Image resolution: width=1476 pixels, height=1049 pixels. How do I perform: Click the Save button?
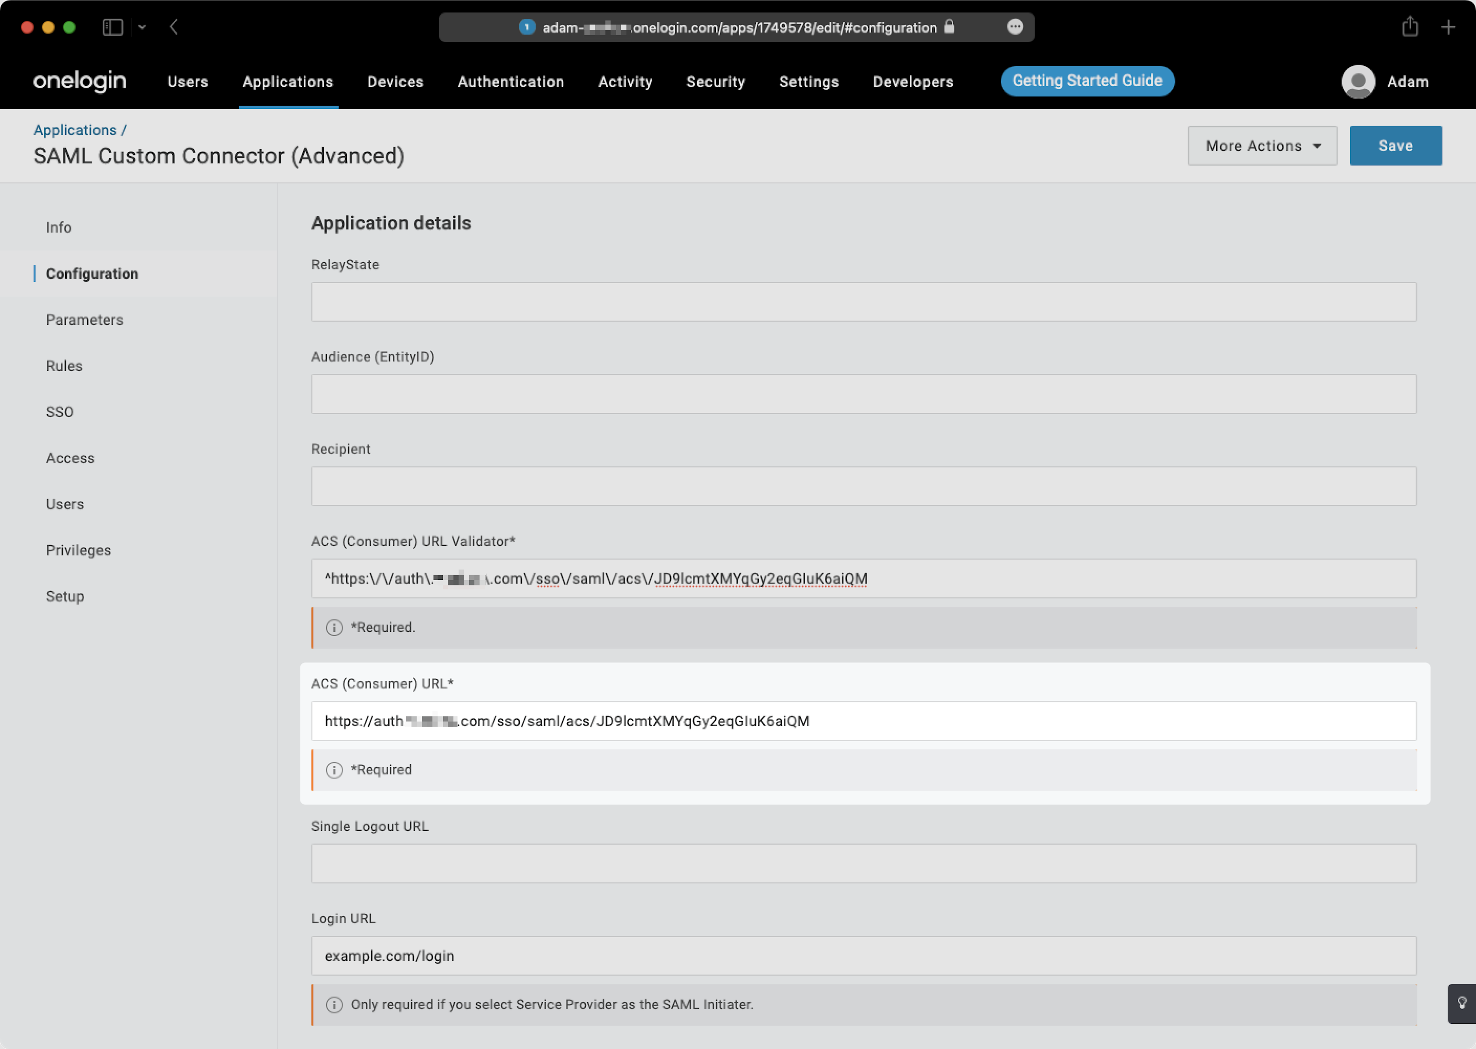pyautogui.click(x=1395, y=145)
